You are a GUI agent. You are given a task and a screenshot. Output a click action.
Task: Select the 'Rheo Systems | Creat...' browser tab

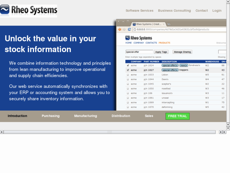pos(149,24)
